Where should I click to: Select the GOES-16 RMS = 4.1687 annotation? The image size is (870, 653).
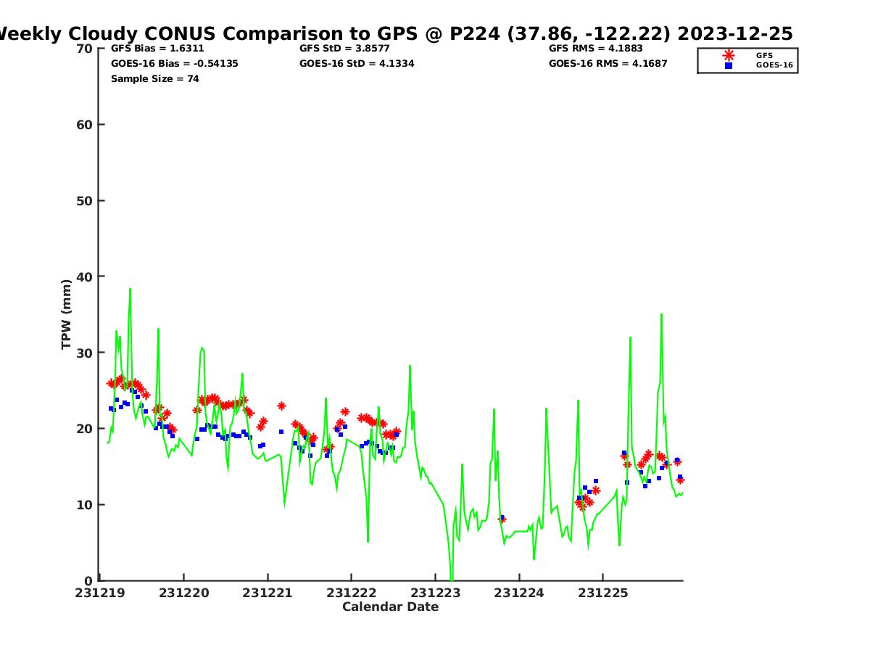(x=608, y=63)
